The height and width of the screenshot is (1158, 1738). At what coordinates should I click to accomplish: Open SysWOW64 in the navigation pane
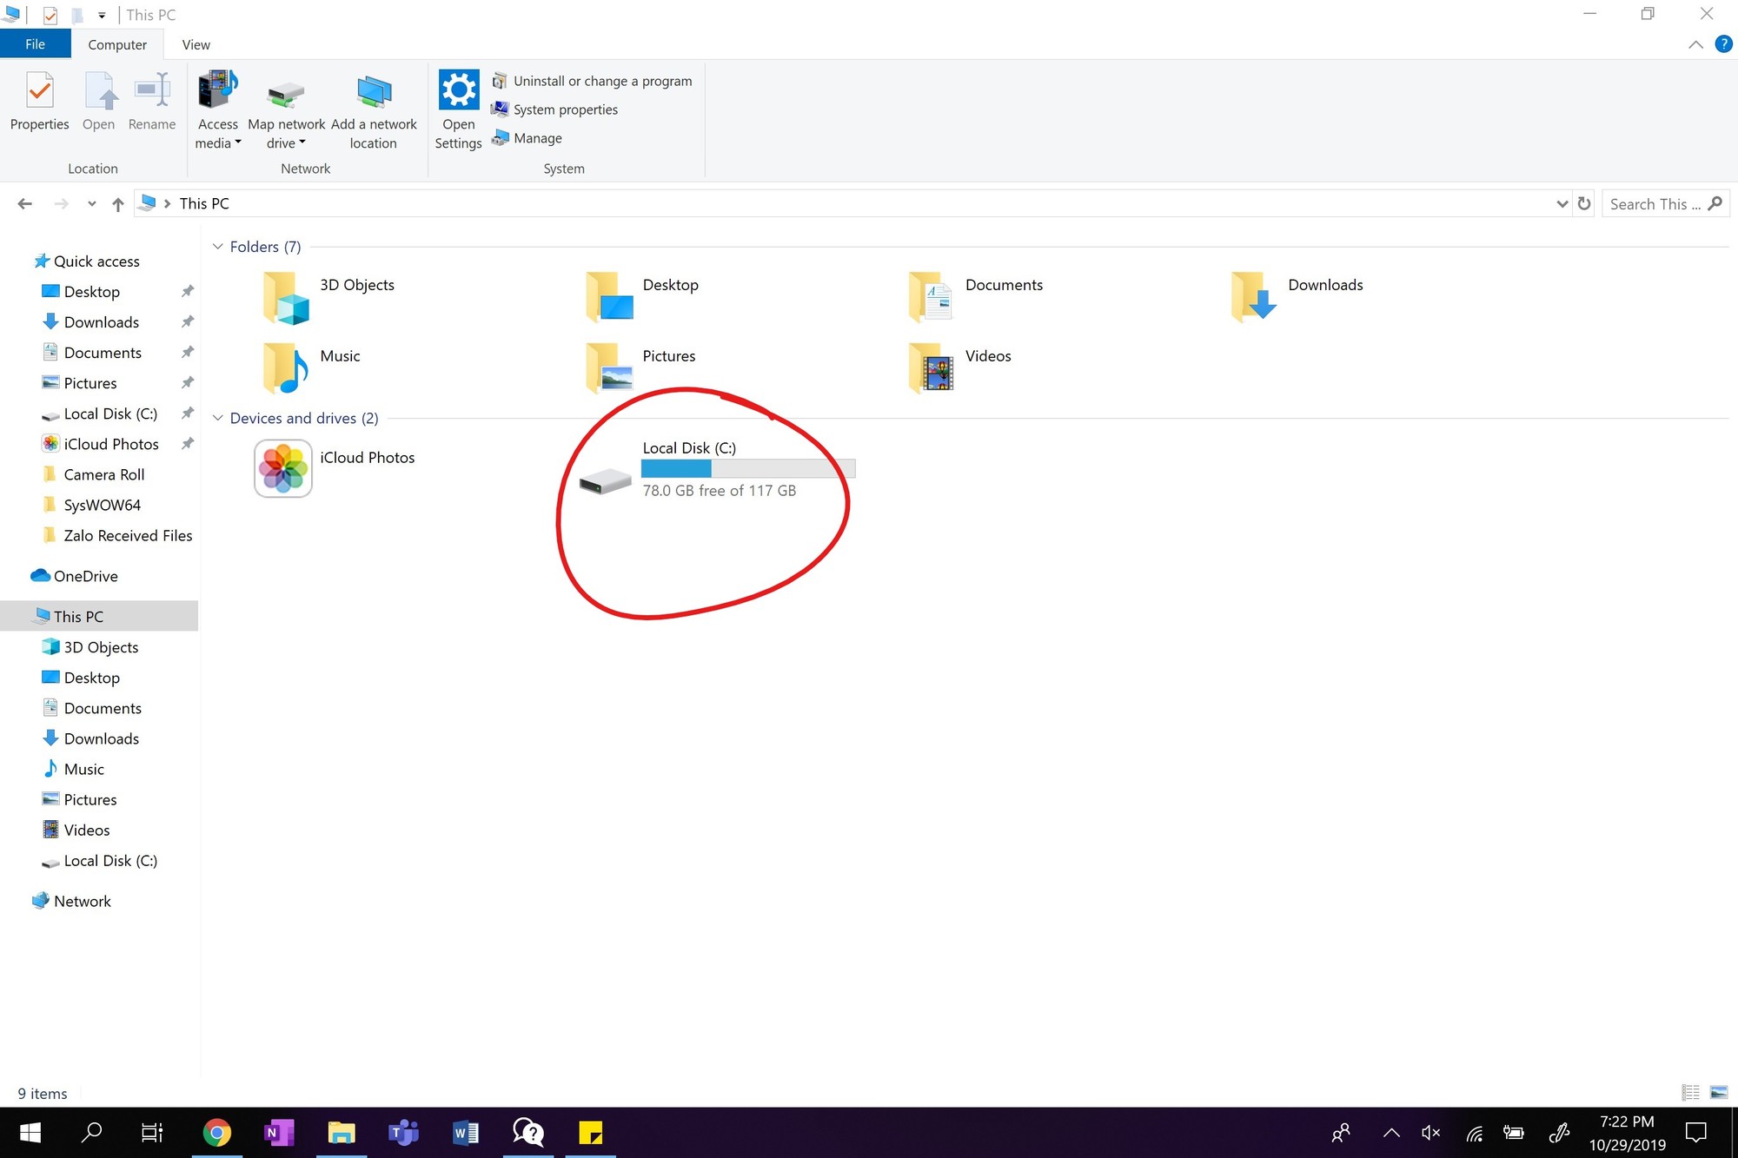tap(91, 505)
